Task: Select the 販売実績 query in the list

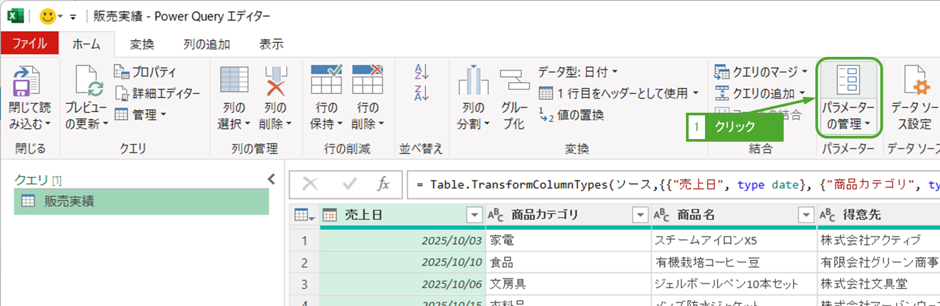Action: coord(69,201)
